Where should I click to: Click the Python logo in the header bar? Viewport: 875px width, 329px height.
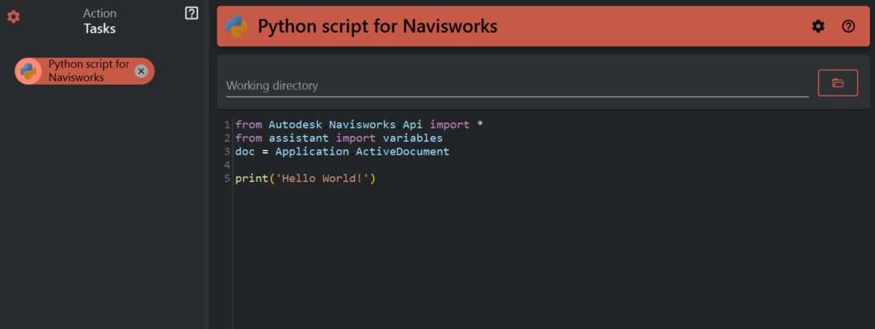(236, 26)
